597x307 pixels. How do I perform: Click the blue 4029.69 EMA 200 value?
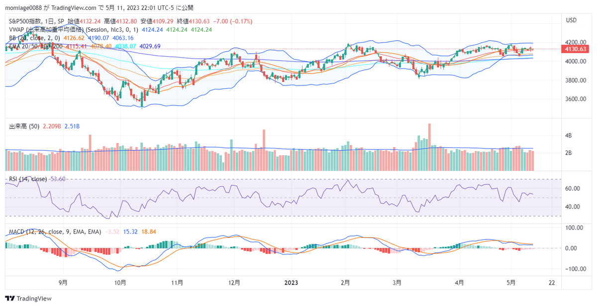pyautogui.click(x=150, y=46)
